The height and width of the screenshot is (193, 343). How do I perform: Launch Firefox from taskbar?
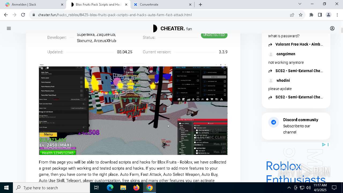point(136,188)
